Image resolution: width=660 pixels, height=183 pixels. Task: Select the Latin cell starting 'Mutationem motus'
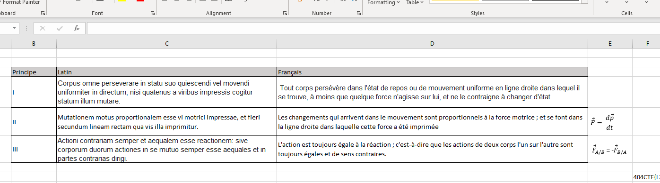166,122
